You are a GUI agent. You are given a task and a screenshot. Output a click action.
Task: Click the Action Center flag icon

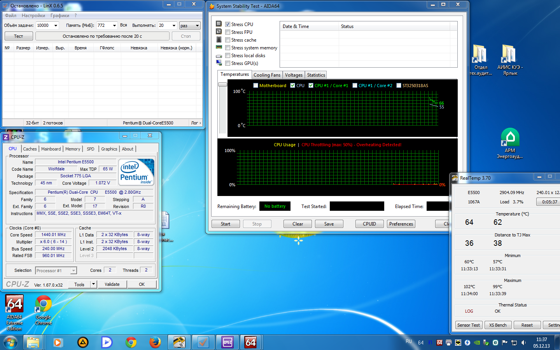coord(505,343)
